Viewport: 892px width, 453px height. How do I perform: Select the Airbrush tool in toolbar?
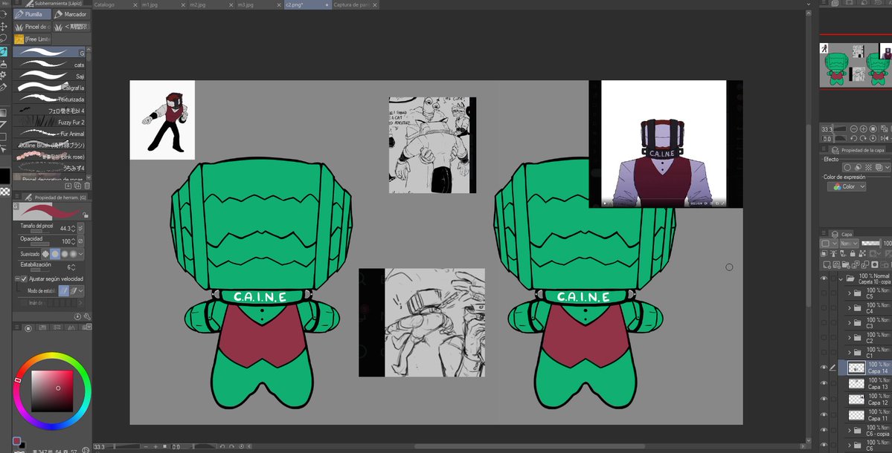(x=4, y=64)
